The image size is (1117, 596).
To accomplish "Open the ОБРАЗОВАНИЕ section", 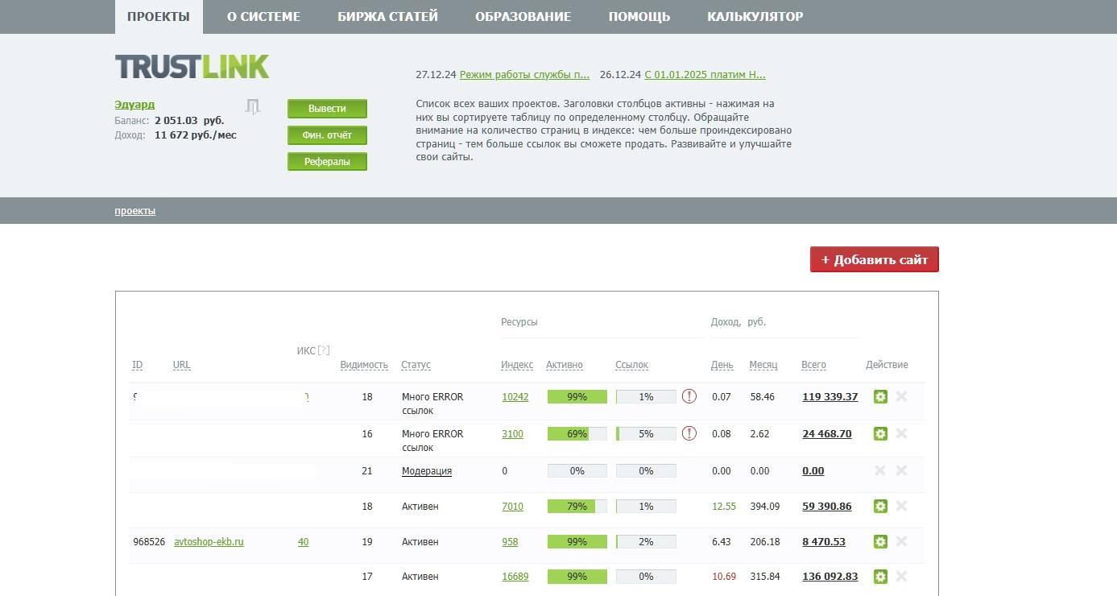I will 523,17.
